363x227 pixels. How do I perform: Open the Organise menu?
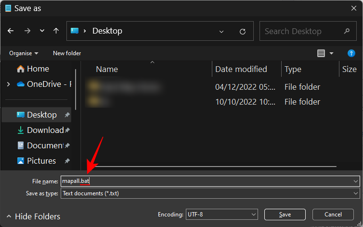[24, 53]
